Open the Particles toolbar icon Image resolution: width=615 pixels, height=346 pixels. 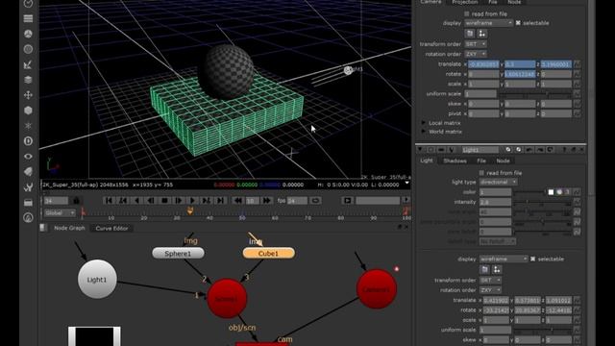click(28, 126)
